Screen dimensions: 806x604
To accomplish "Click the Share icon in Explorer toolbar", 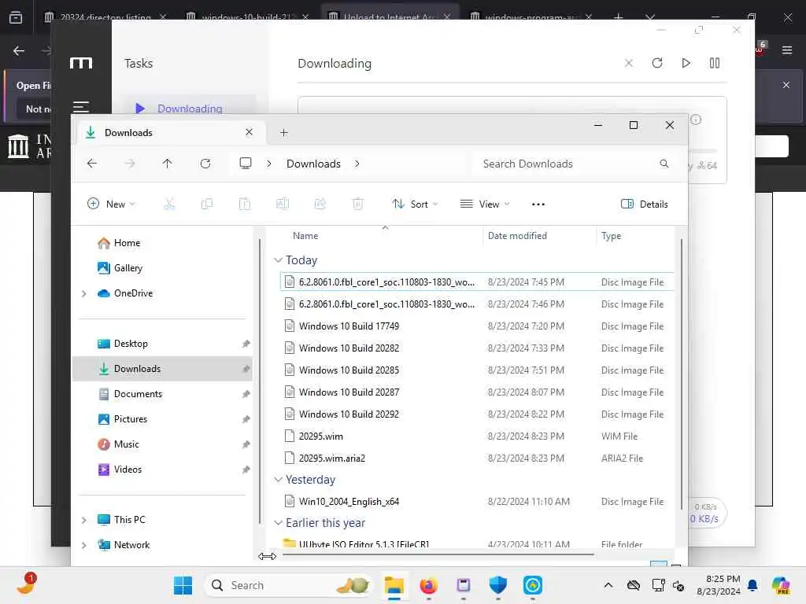I will (320, 204).
